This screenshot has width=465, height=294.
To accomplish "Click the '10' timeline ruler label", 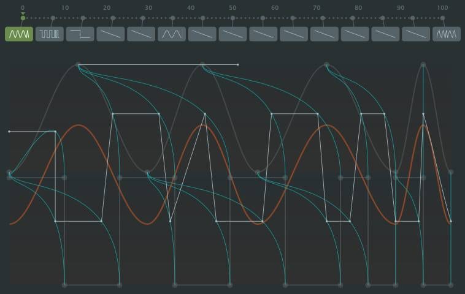I will 65,8.
